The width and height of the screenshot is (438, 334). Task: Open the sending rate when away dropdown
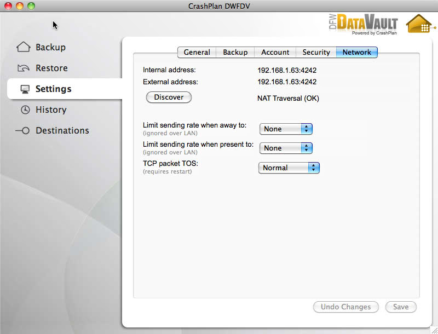(x=286, y=129)
